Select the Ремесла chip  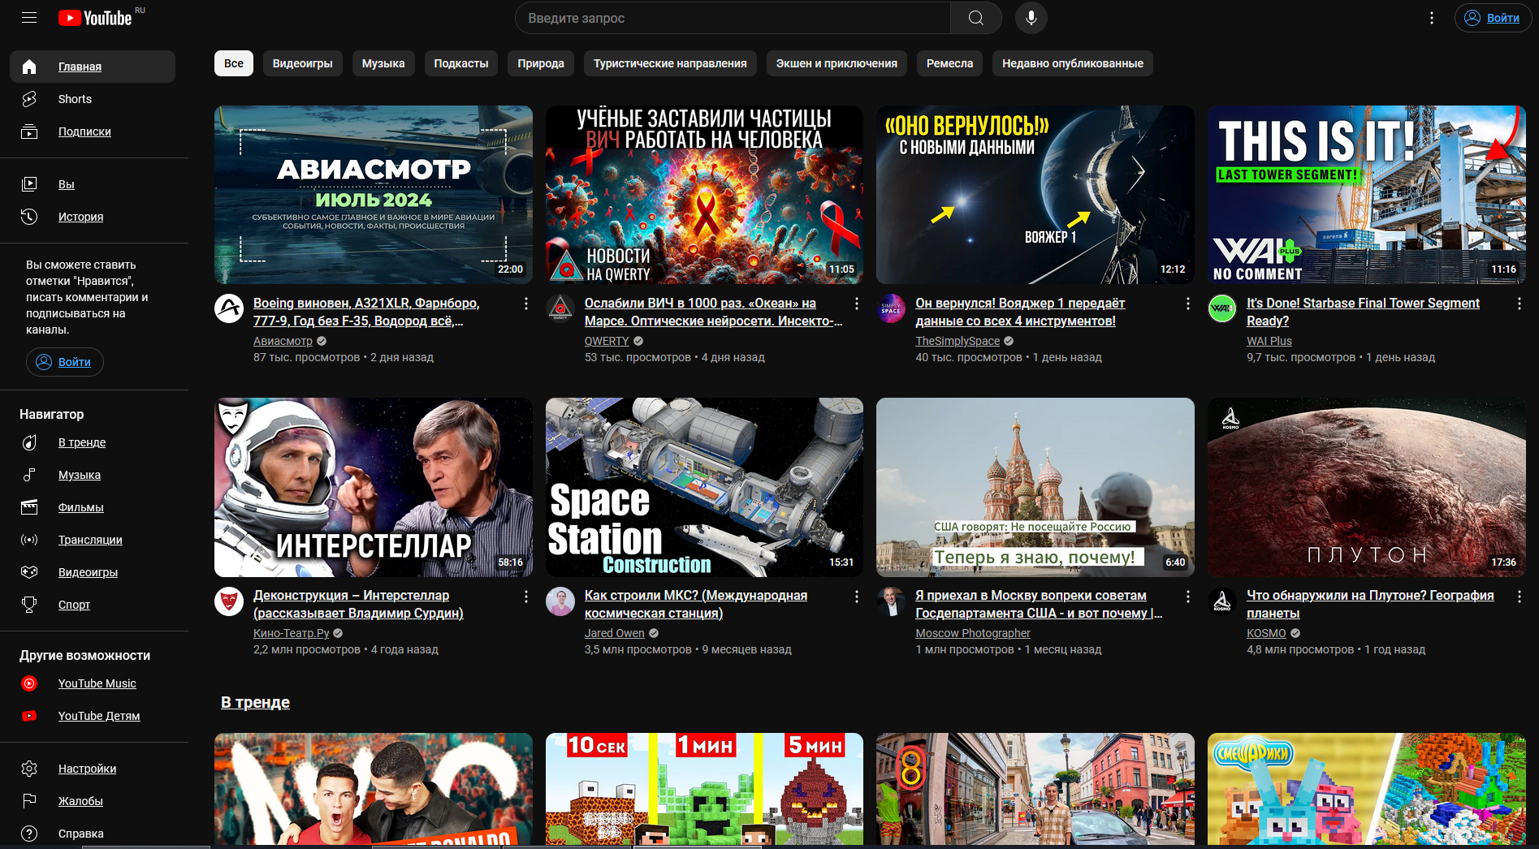click(949, 63)
